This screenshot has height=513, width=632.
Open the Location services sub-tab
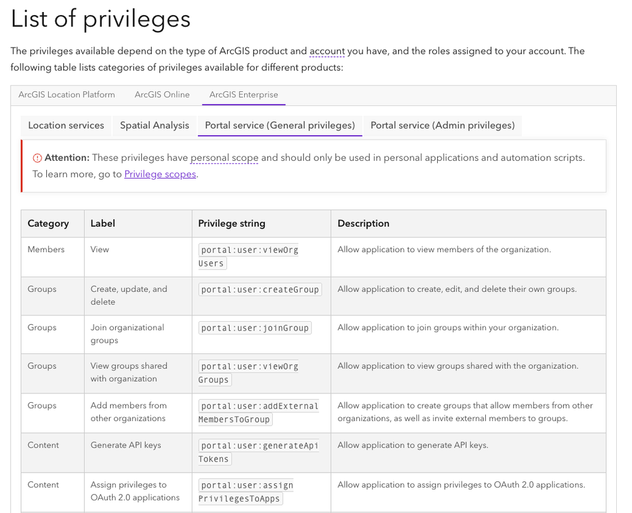point(66,125)
